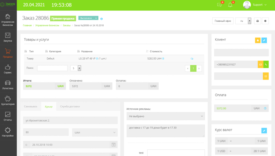
Task: Click the yellow client profile icon
Action: pyautogui.click(x=258, y=40)
